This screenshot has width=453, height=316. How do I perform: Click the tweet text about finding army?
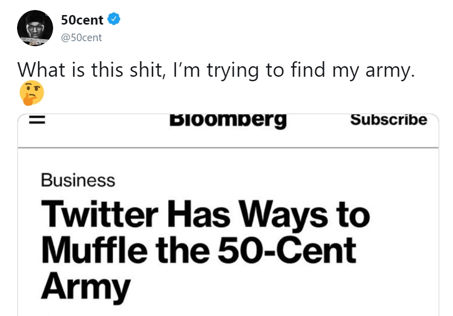216,70
